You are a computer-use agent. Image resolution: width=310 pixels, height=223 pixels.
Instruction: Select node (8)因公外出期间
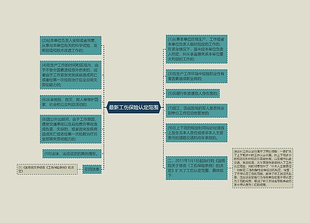click(71, 129)
